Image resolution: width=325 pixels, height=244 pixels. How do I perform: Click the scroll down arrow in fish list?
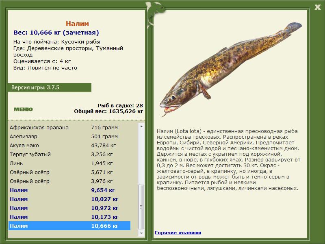point(141,233)
